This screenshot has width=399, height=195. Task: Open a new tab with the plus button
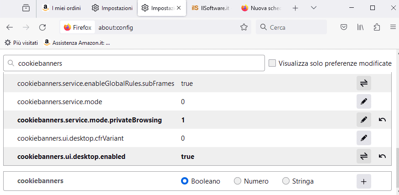pyautogui.click(x=295, y=8)
